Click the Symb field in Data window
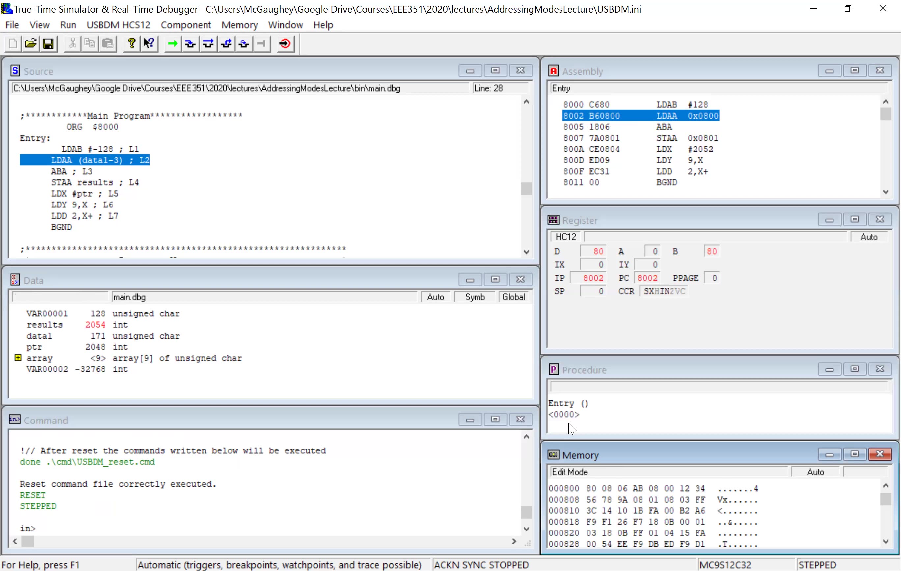 pos(475,297)
